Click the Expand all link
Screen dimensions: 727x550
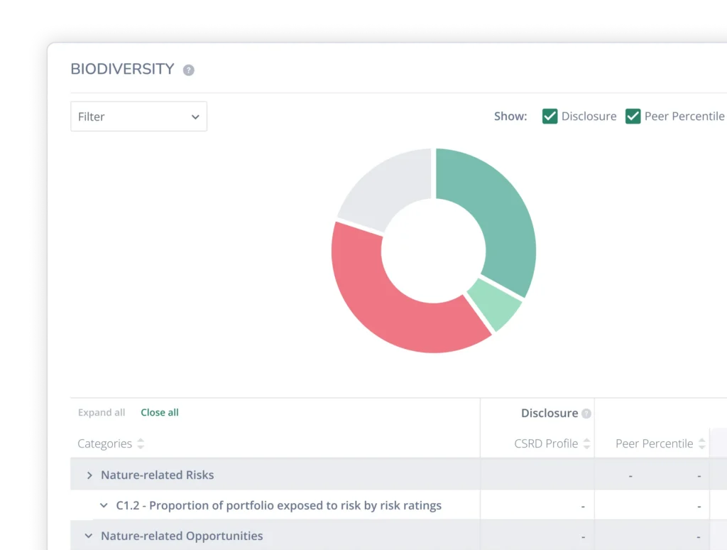coord(102,413)
